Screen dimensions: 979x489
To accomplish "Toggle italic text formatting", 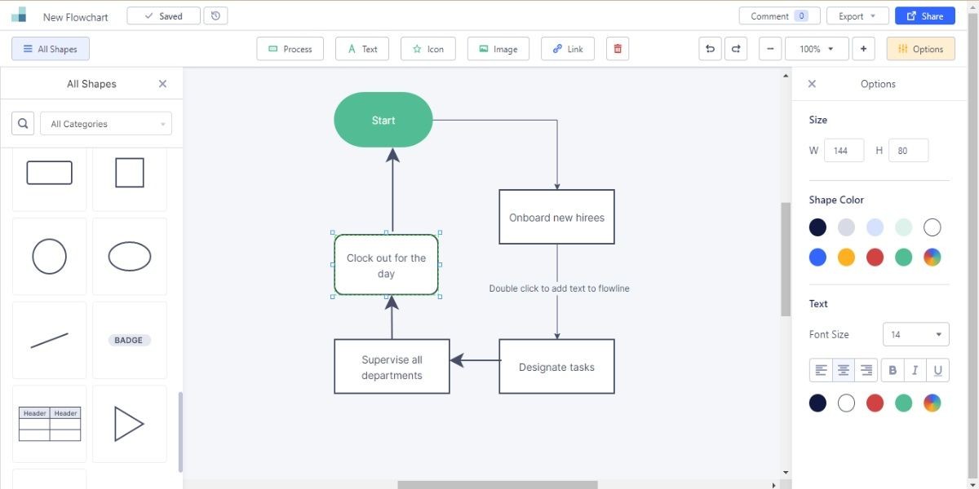I will tap(915, 370).
